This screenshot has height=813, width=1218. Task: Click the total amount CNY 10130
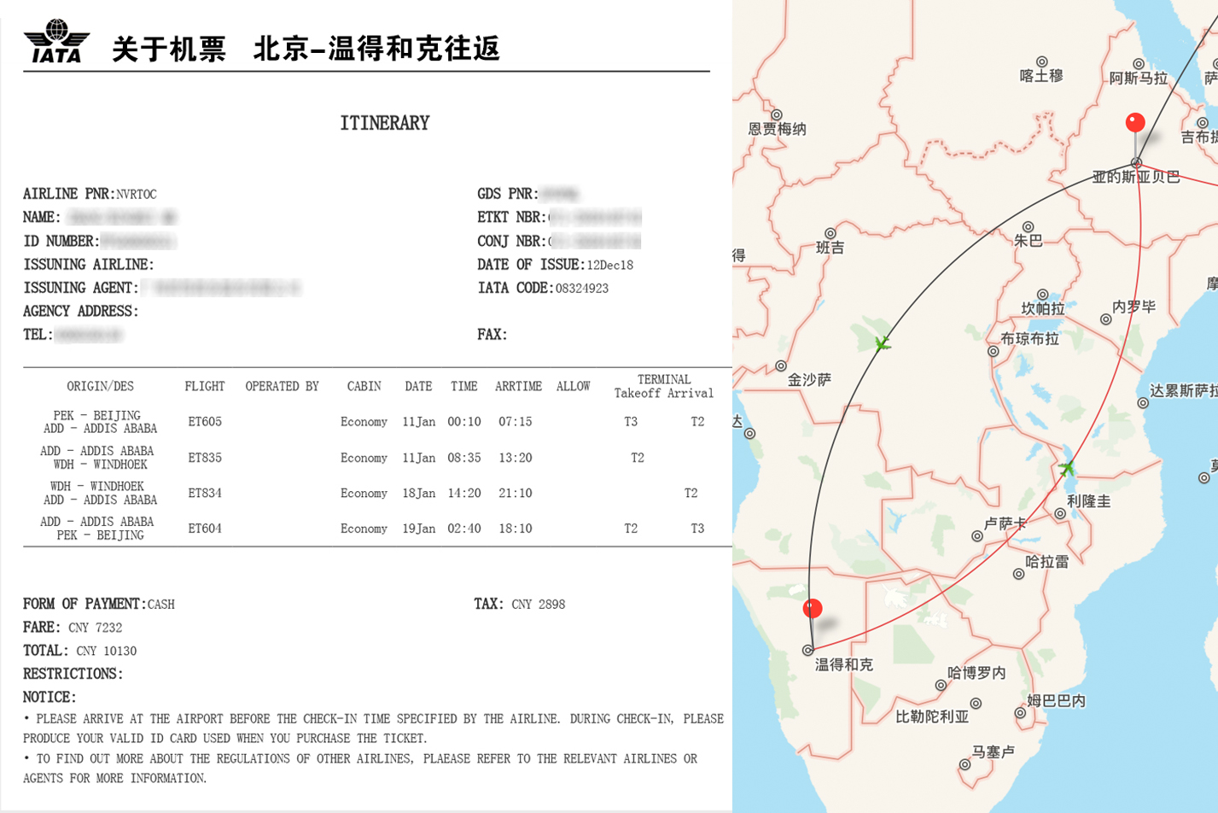click(107, 651)
